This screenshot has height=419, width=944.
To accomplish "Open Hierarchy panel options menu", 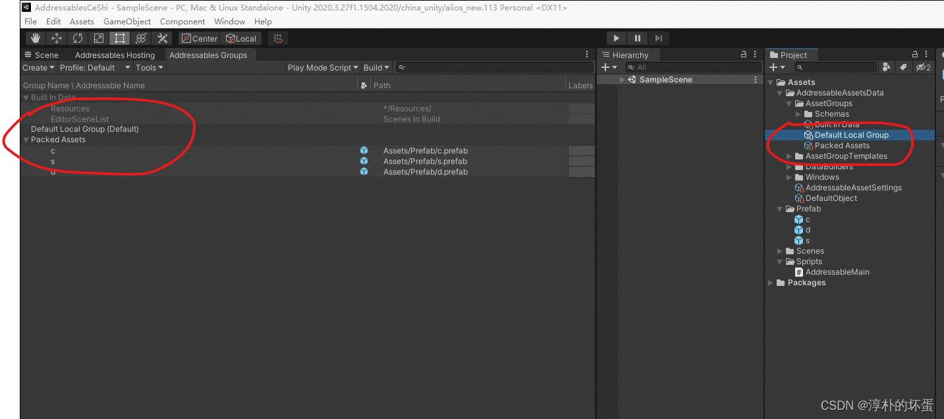I will coord(756,55).
